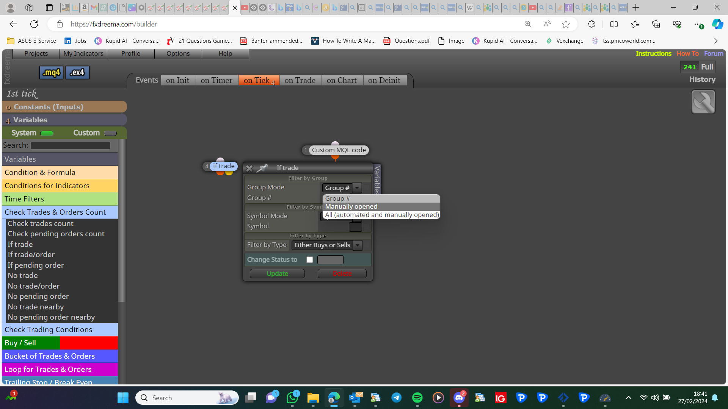
Task: Open Spotify from the taskbar
Action: (x=417, y=398)
